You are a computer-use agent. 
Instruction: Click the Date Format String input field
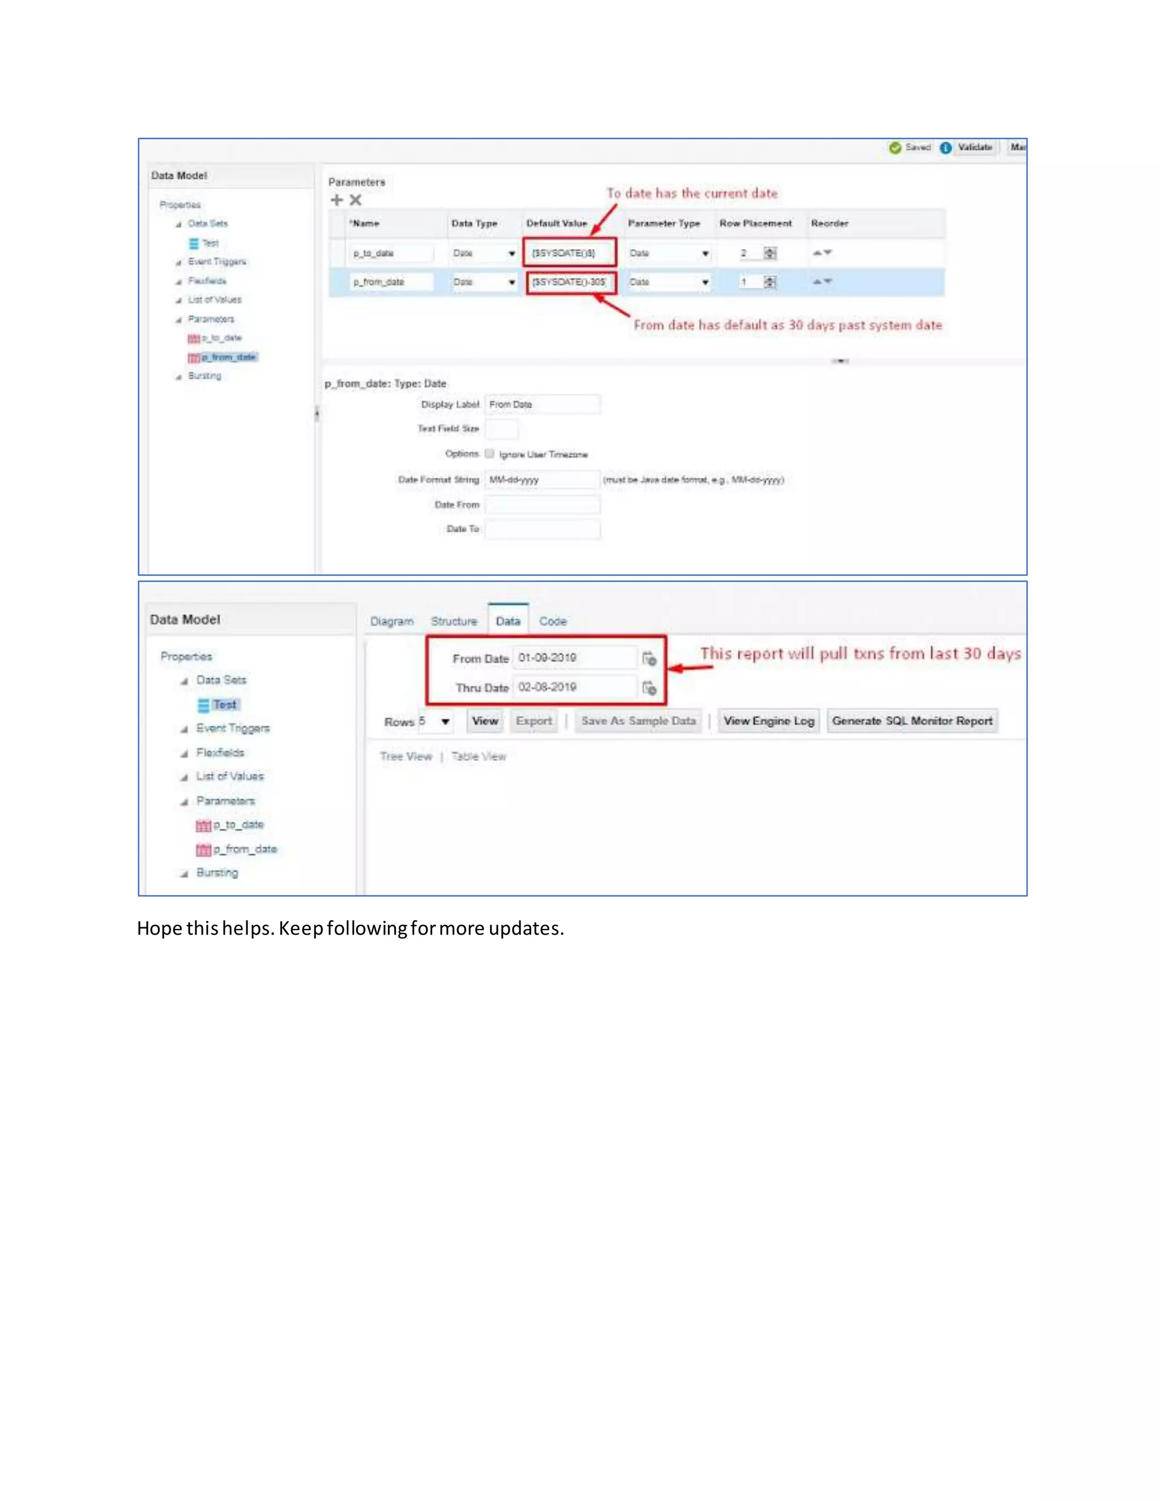pos(541,480)
